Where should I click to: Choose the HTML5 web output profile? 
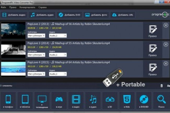tap(127, 101)
